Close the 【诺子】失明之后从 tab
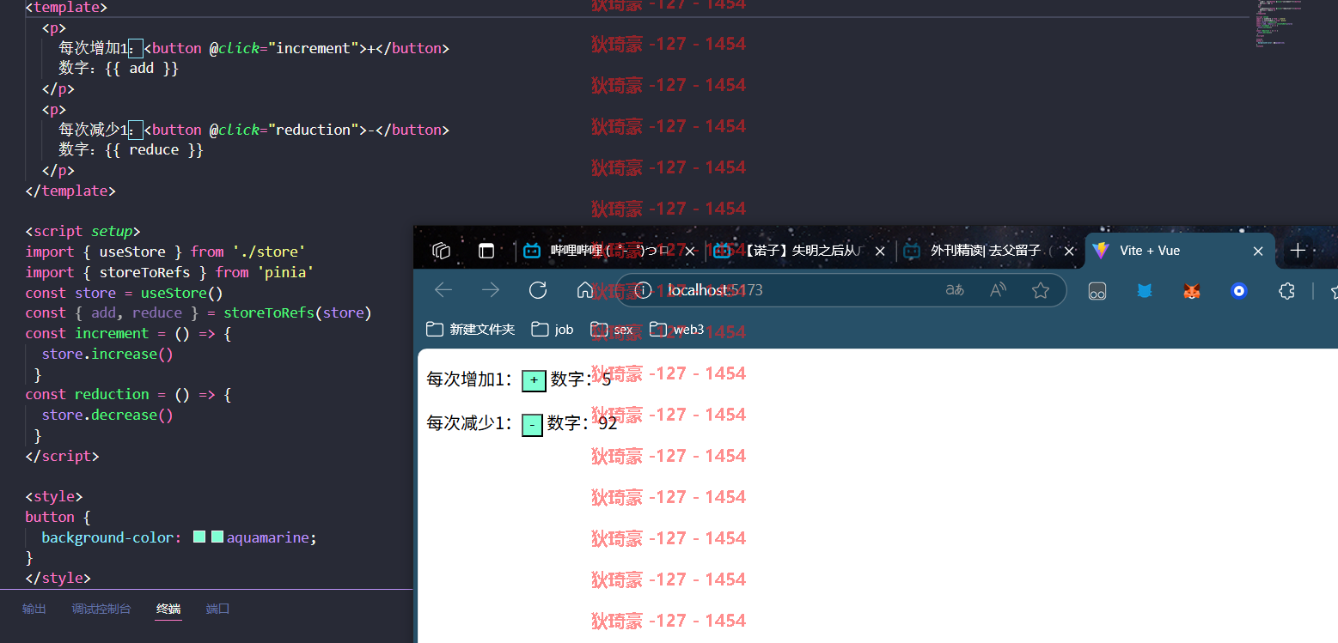 point(879,252)
